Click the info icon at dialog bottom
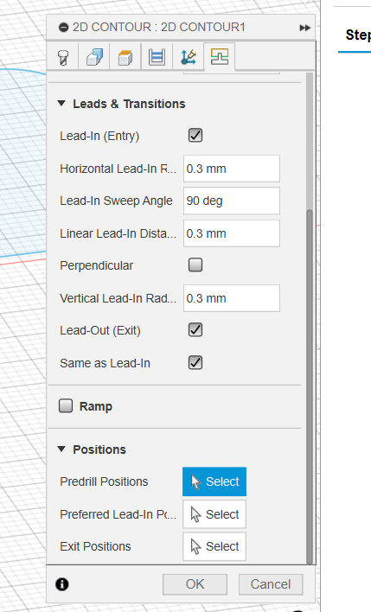The width and height of the screenshot is (371, 612). 62,584
